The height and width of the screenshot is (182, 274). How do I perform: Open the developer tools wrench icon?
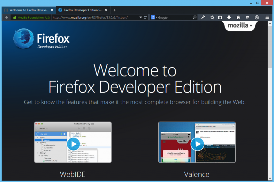(203, 17)
